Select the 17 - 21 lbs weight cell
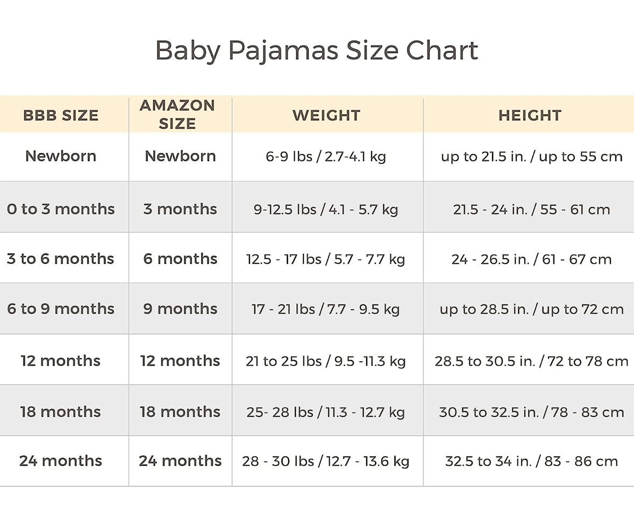 point(326,310)
